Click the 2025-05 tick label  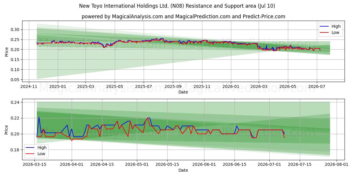click(x=115, y=87)
